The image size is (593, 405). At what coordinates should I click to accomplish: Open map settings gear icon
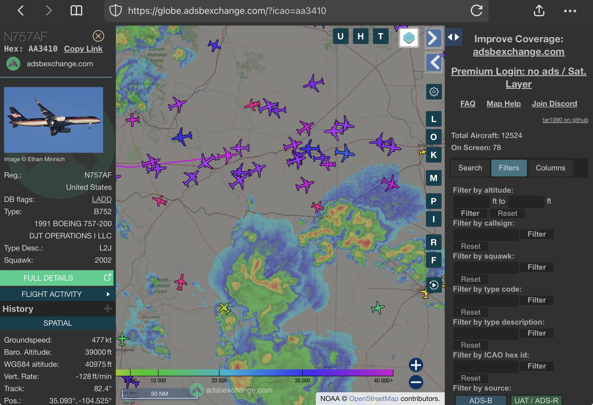click(x=434, y=92)
